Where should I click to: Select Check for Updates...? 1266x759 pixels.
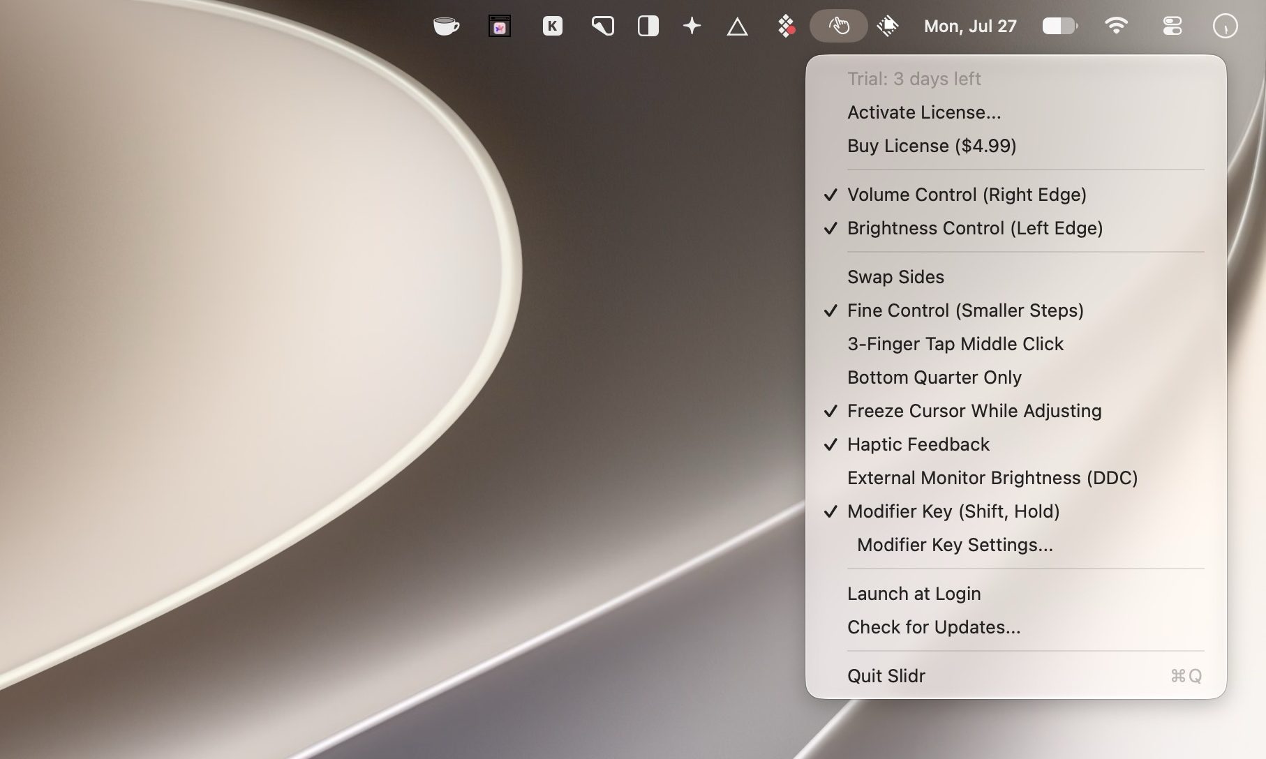click(x=1015, y=627)
